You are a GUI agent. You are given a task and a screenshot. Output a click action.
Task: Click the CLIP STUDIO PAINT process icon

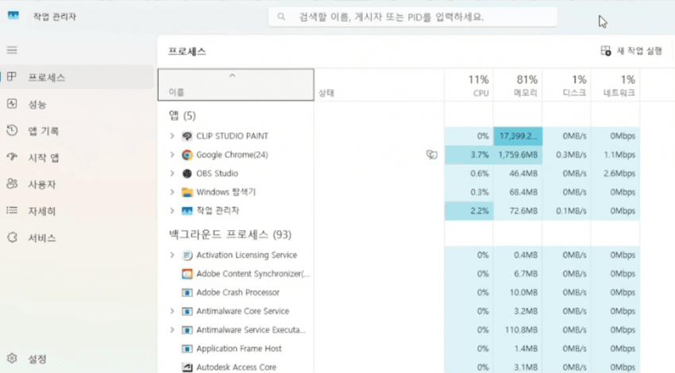[x=187, y=136]
